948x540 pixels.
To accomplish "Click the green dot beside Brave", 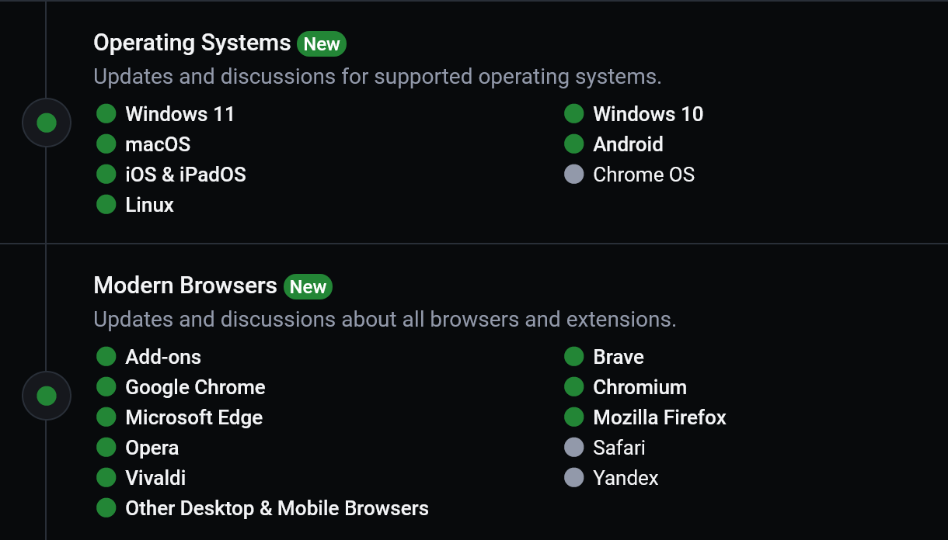I will pyautogui.click(x=574, y=357).
